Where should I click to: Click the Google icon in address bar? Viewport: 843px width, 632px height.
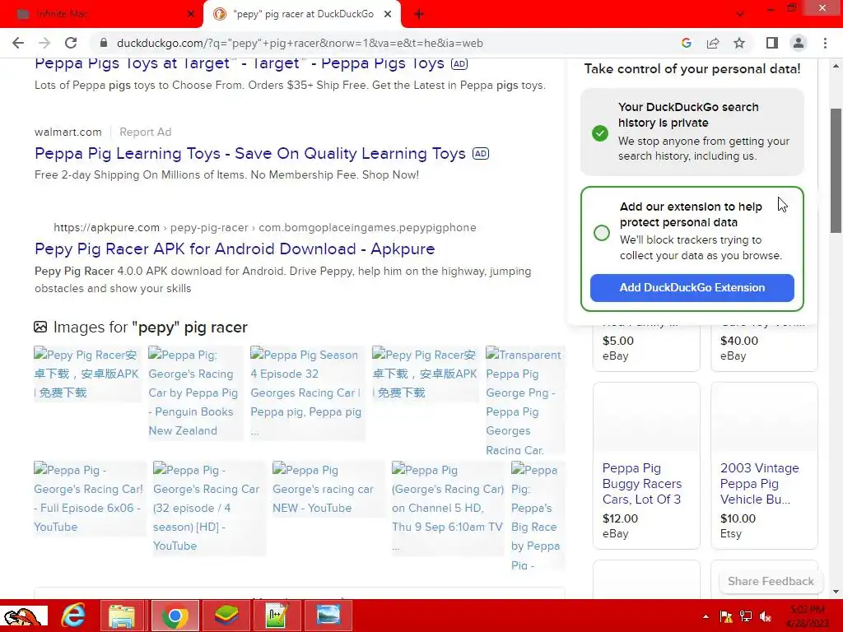686,43
